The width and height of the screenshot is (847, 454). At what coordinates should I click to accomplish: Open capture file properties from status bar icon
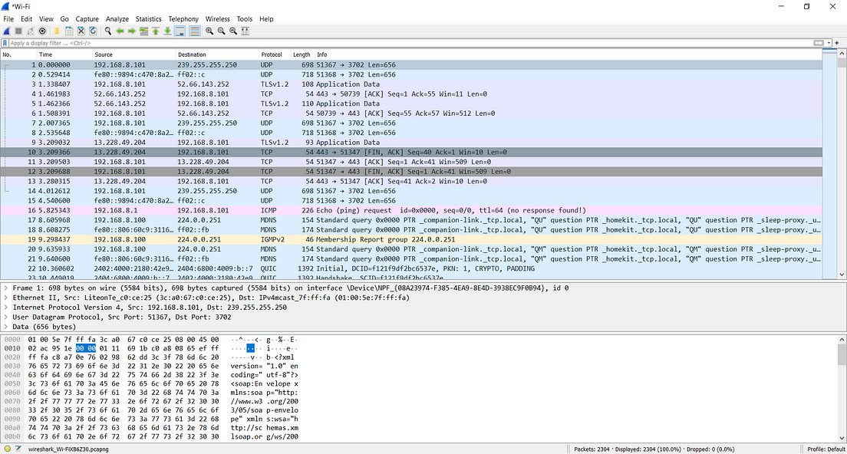tap(18, 449)
